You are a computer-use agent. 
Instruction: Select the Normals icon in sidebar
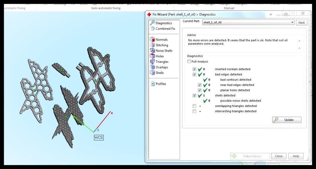pyautogui.click(x=152, y=39)
